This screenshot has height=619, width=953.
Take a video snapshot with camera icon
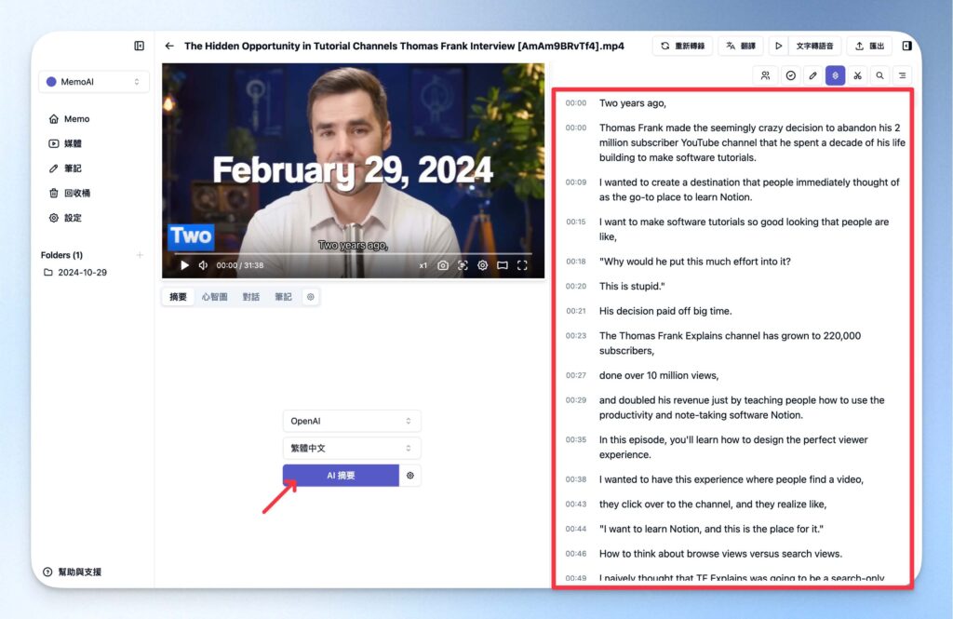point(443,265)
